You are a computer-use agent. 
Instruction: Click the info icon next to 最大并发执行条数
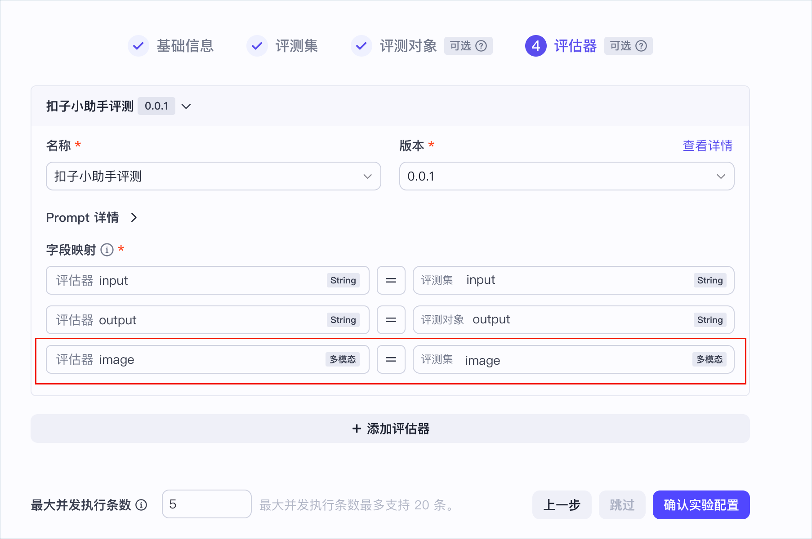tap(141, 505)
